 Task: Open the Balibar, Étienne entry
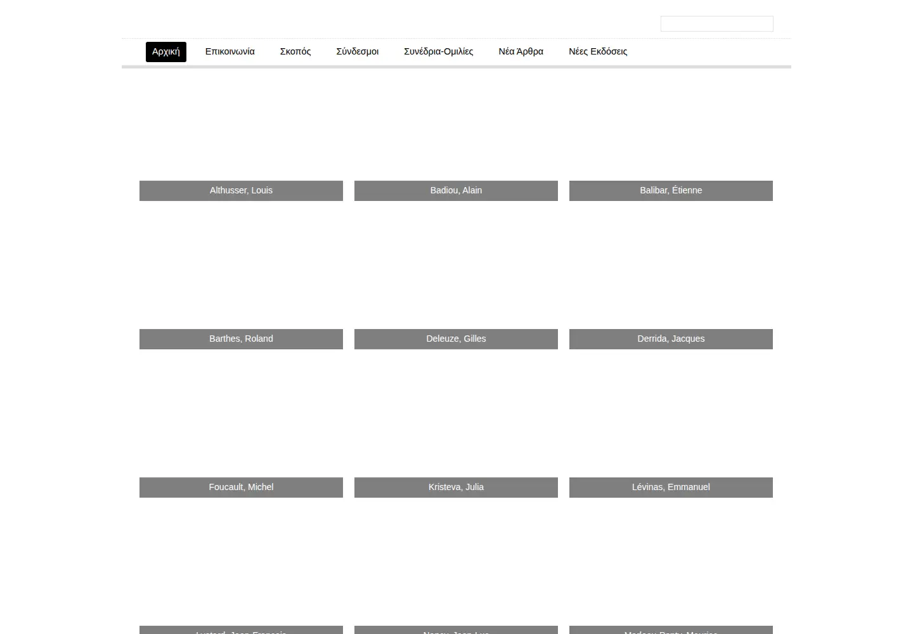click(671, 191)
